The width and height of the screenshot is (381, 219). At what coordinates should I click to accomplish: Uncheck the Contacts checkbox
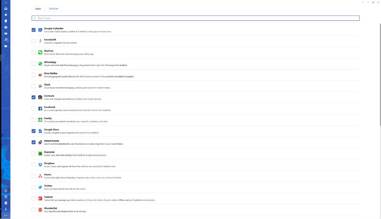(34, 97)
